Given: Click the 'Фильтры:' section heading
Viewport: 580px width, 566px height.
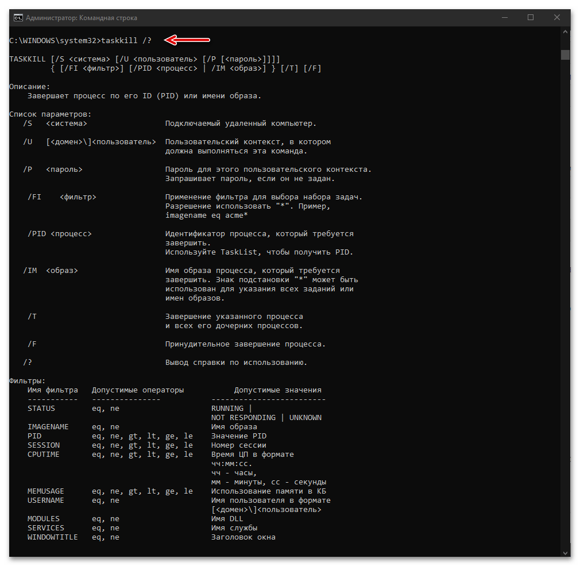Looking at the screenshot, I should pyautogui.click(x=28, y=380).
